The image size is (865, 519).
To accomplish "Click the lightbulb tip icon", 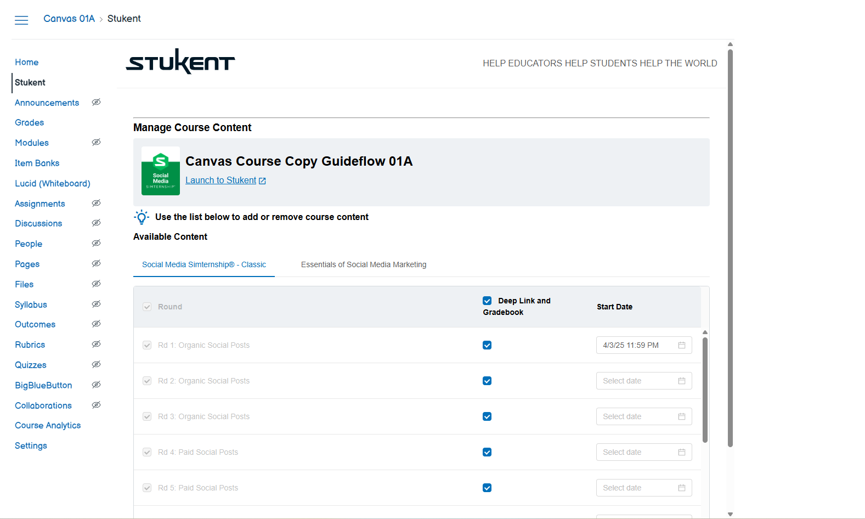I will pos(142,217).
